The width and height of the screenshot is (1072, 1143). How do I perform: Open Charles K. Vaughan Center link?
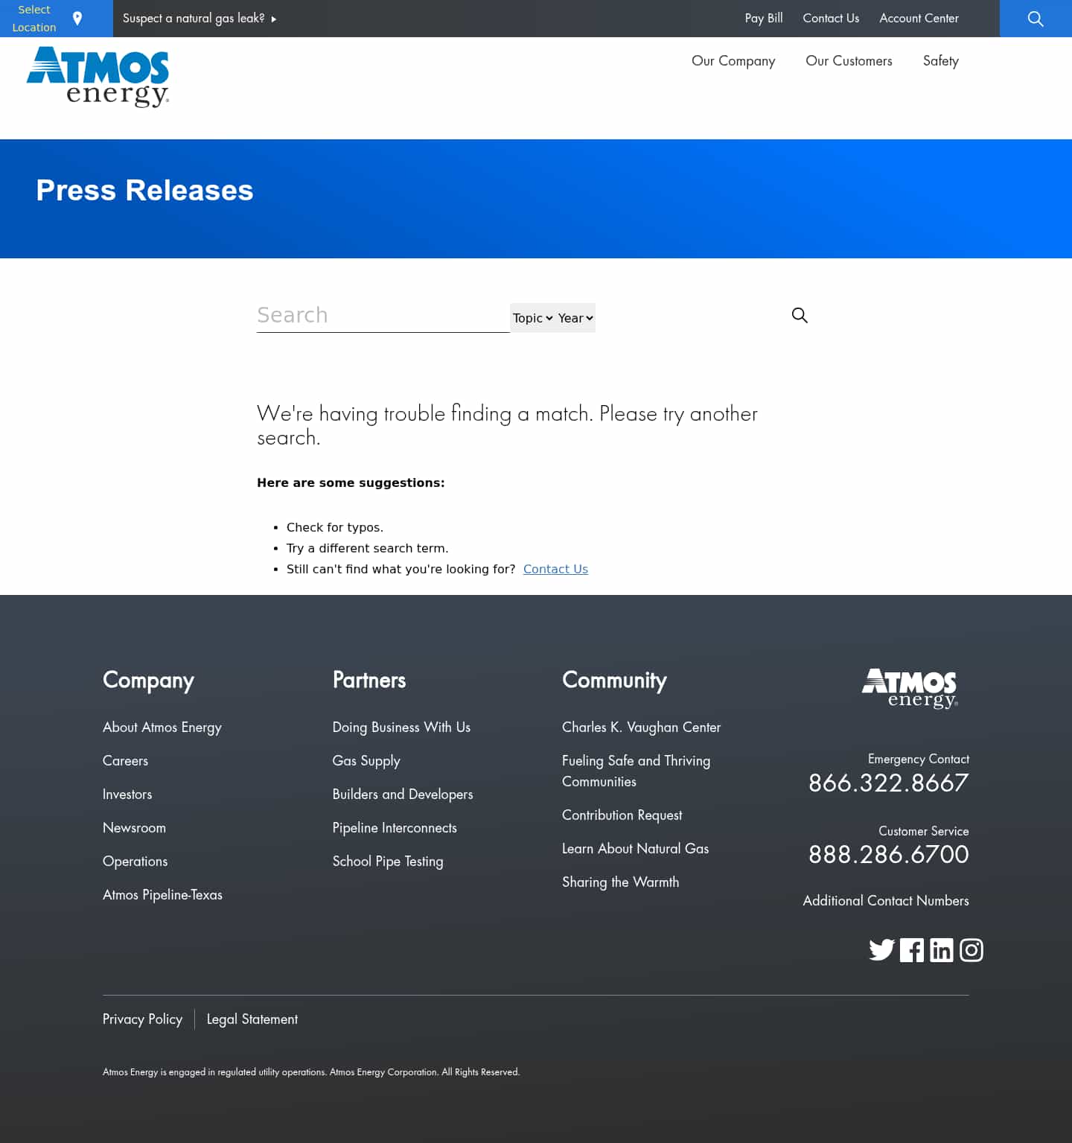coord(642,727)
